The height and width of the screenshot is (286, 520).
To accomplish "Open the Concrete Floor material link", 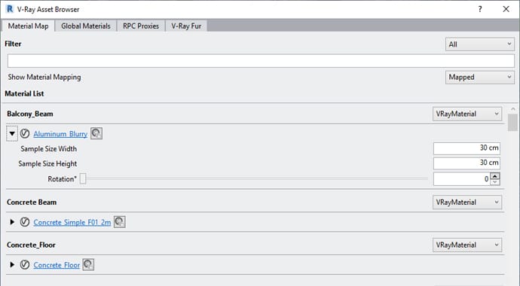I will click(57, 265).
